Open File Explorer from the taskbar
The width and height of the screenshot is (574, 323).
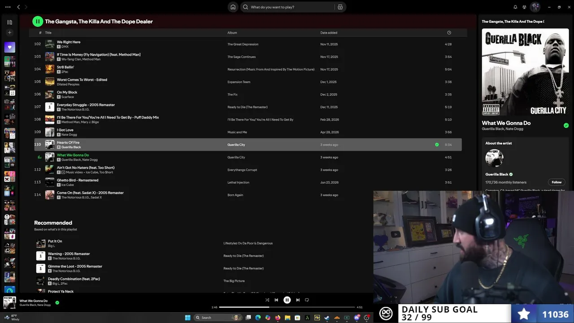287,318
